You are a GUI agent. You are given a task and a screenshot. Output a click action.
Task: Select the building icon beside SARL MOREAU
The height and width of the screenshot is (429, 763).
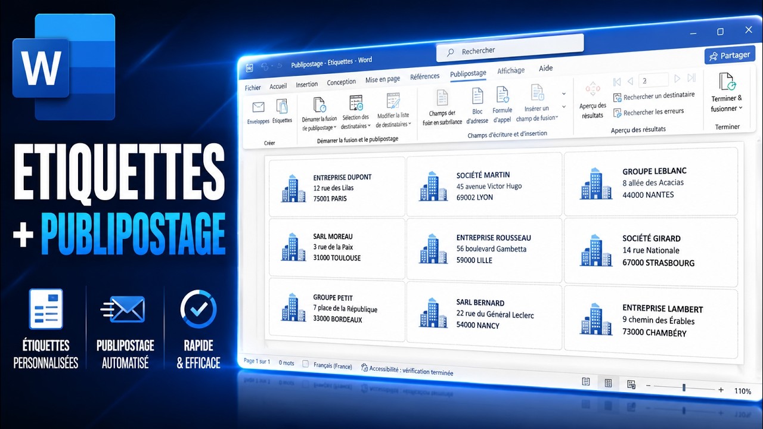pos(293,247)
